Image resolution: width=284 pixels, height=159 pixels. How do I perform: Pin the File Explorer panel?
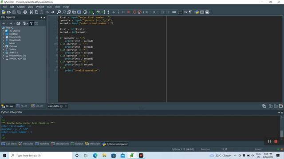point(41,18)
